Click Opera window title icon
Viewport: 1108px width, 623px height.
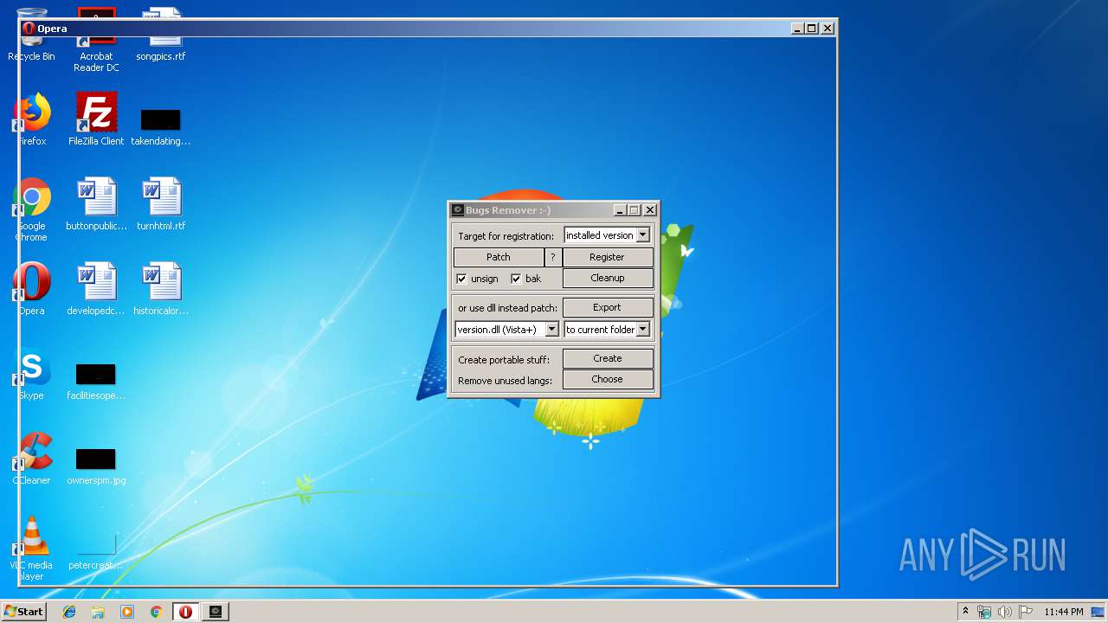(x=29, y=29)
